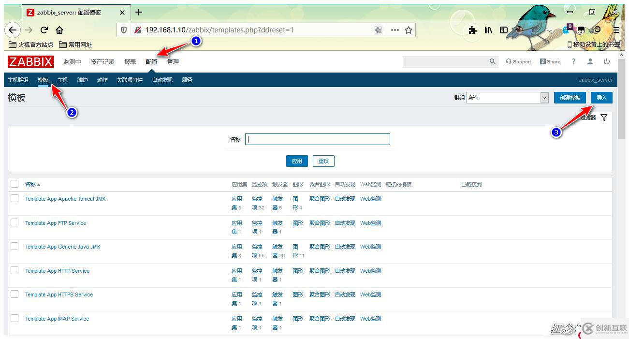This screenshot has width=629, height=339.
Task: Click the shield tracking protection icon
Action: point(124,30)
